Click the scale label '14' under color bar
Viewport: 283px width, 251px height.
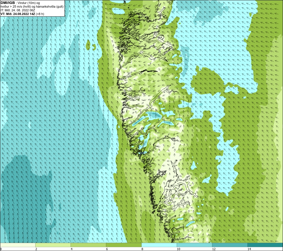(x=249, y=249)
